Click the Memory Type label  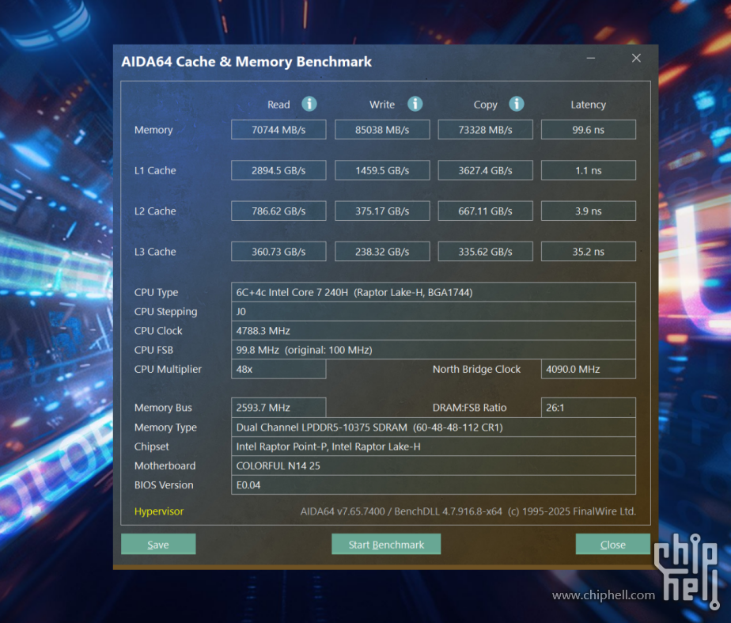pos(165,427)
